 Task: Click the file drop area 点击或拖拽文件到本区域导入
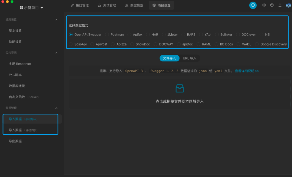180,94
